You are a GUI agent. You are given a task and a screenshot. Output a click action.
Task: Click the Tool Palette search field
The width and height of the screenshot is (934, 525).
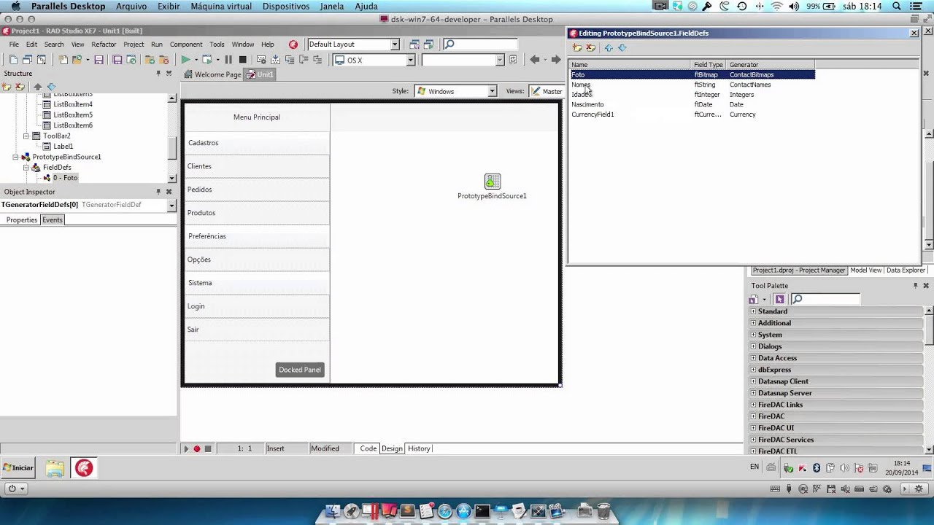(x=825, y=299)
